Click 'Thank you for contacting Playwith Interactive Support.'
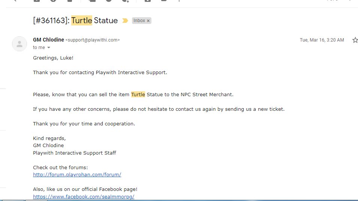 coord(100,73)
